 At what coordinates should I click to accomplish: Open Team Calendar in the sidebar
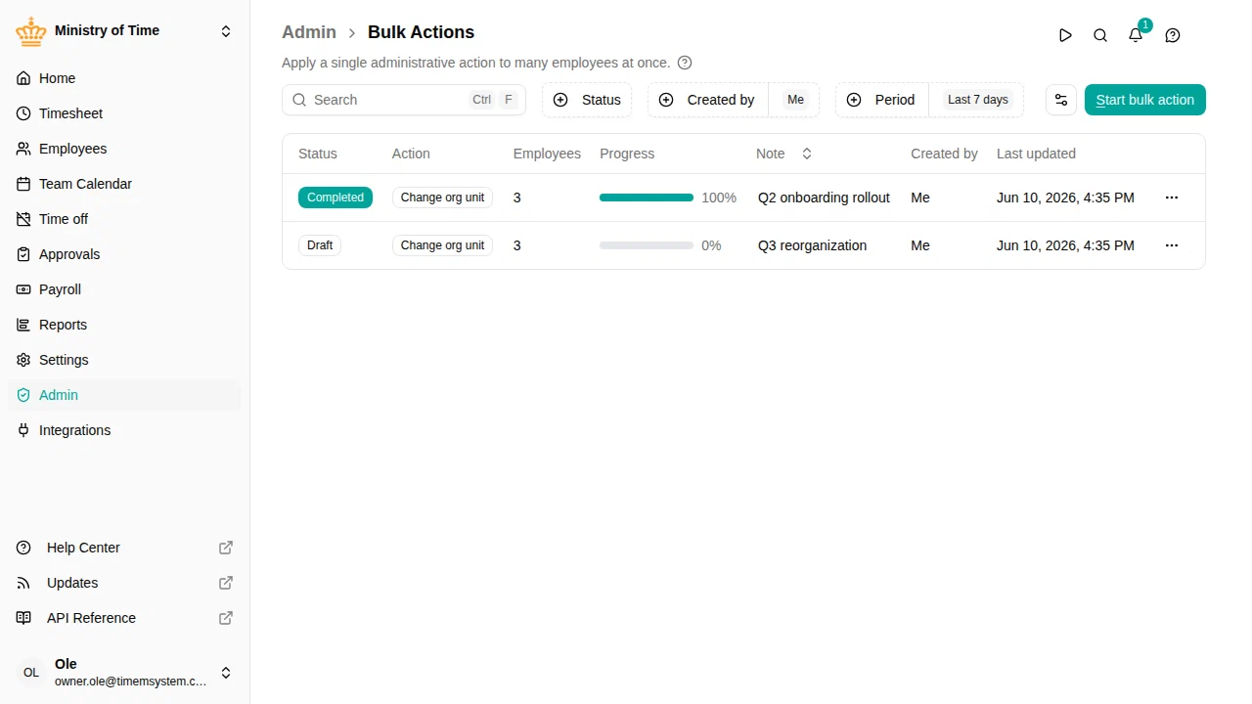[125, 184]
